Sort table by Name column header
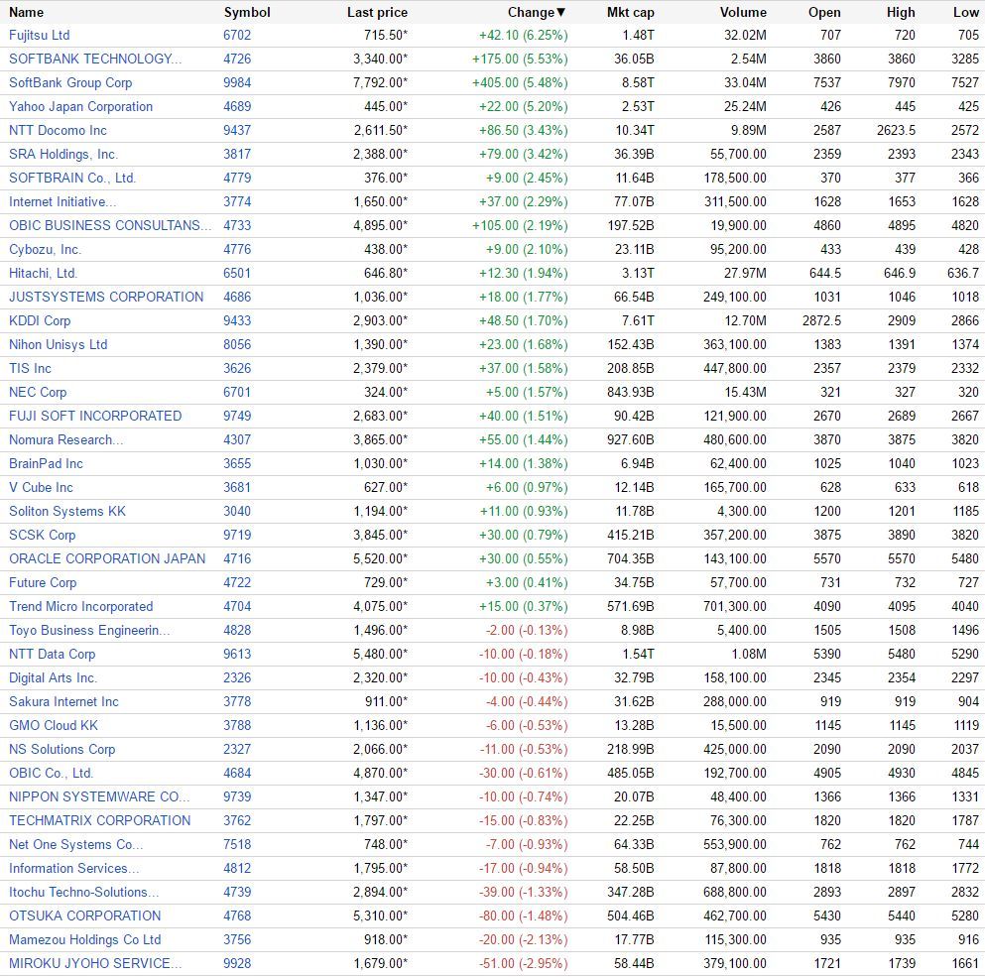Image resolution: width=985 pixels, height=977 pixels. tap(27, 12)
